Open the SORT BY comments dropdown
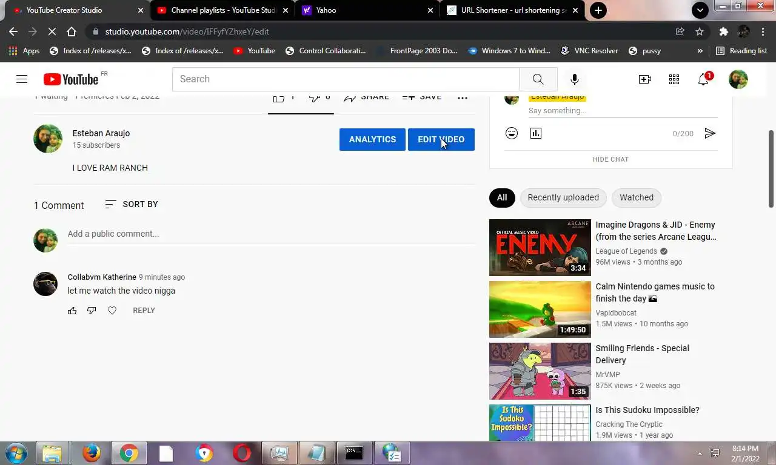776x465 pixels. pyautogui.click(x=132, y=205)
